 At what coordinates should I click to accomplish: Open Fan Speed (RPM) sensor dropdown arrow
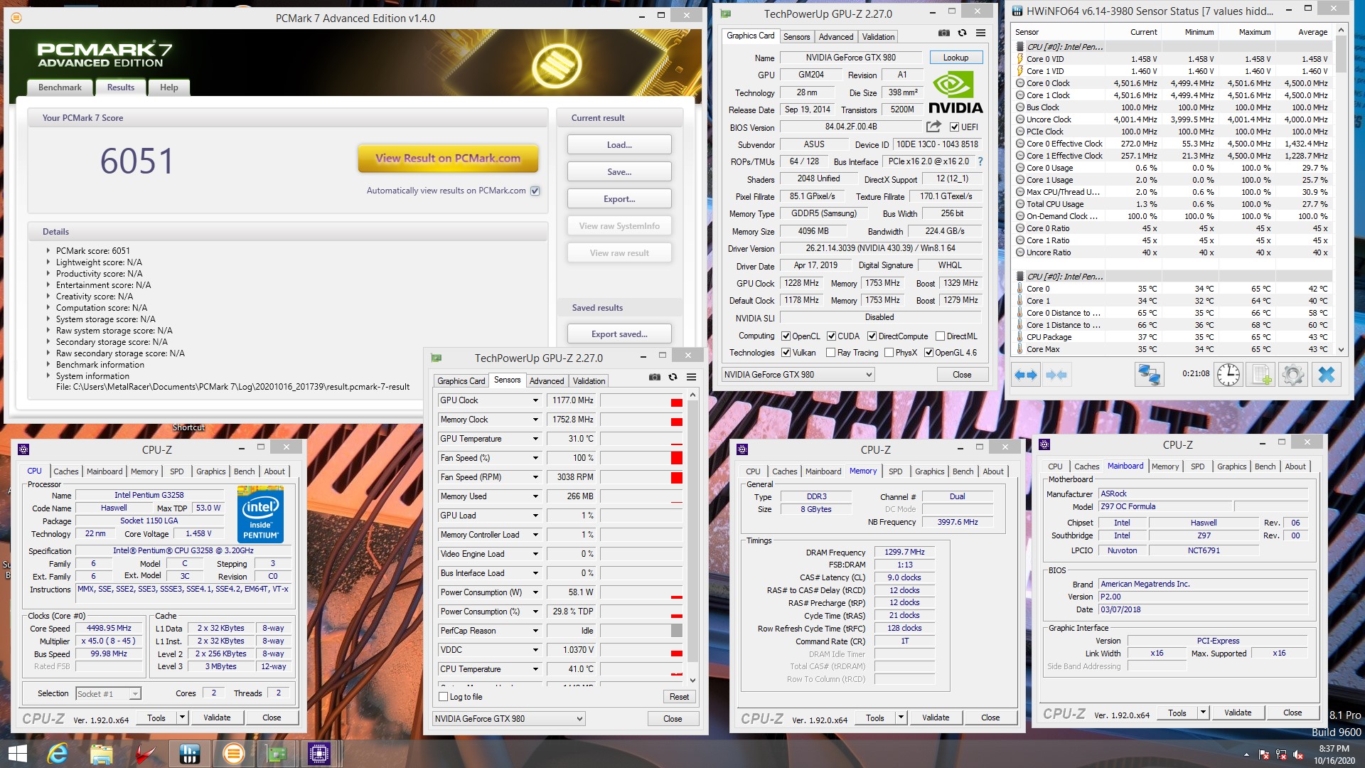click(535, 477)
